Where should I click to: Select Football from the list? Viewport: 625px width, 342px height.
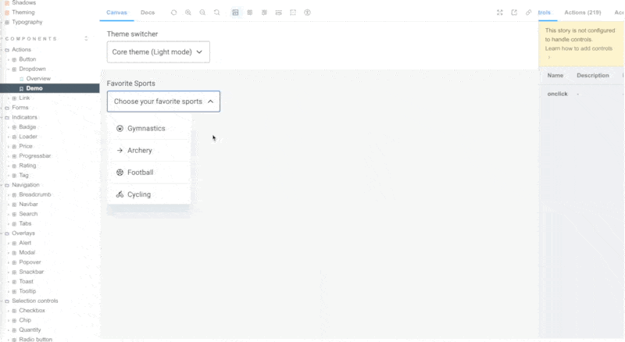(148, 173)
